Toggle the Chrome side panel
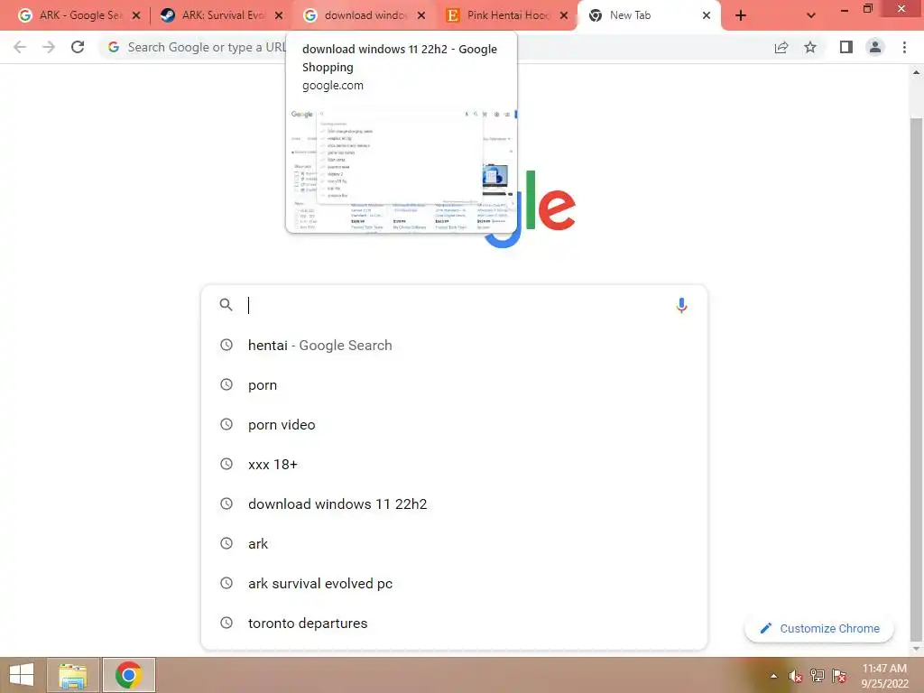Viewport: 924px width, 693px height. coord(846,47)
